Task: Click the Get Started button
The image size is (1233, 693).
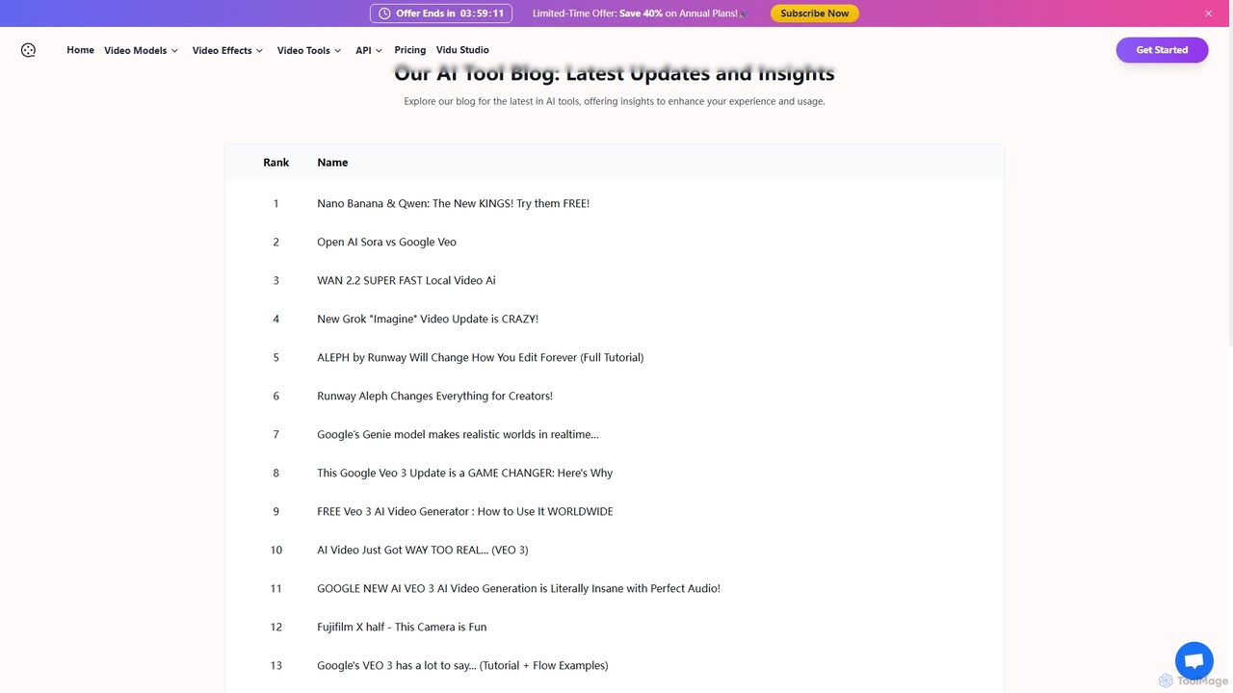Action: (x=1162, y=50)
